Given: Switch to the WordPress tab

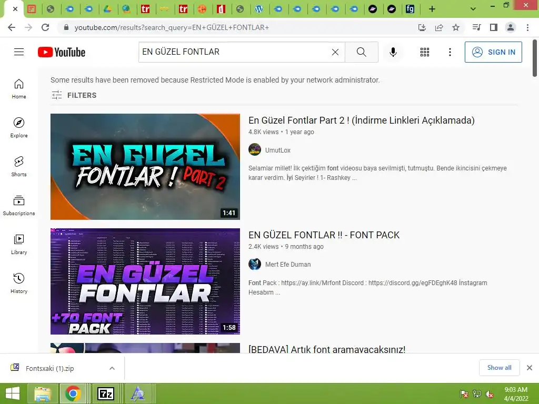Looking at the screenshot, I should (259, 9).
